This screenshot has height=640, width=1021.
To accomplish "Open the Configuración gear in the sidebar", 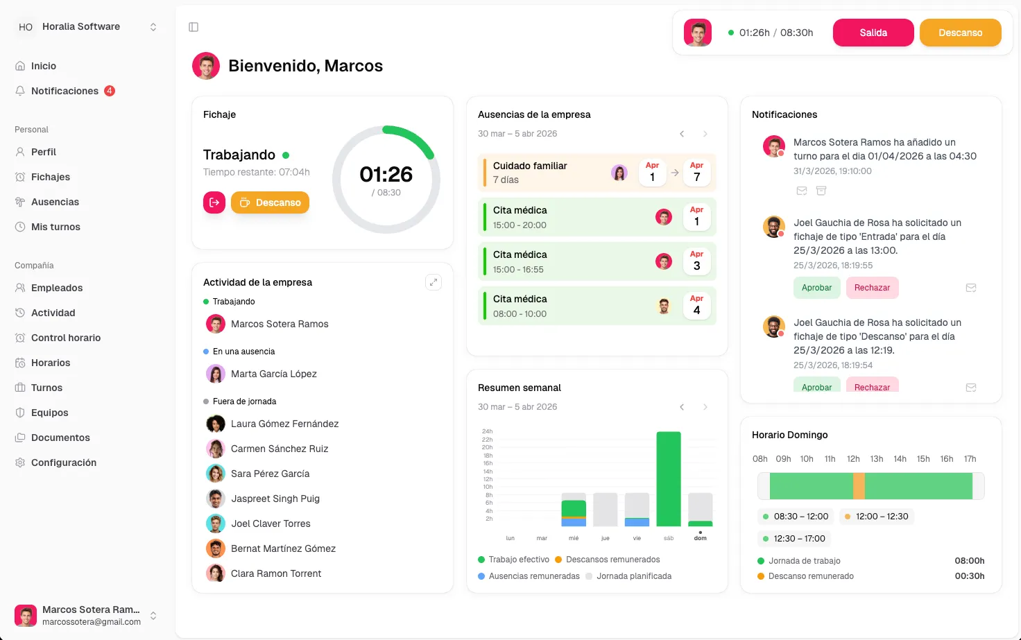I will (20, 462).
